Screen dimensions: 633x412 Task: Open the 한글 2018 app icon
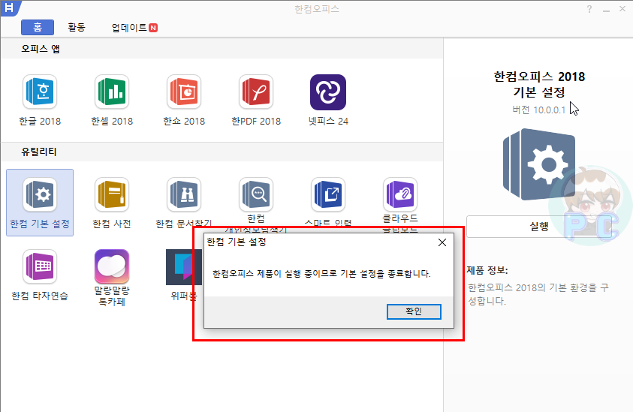tap(40, 92)
